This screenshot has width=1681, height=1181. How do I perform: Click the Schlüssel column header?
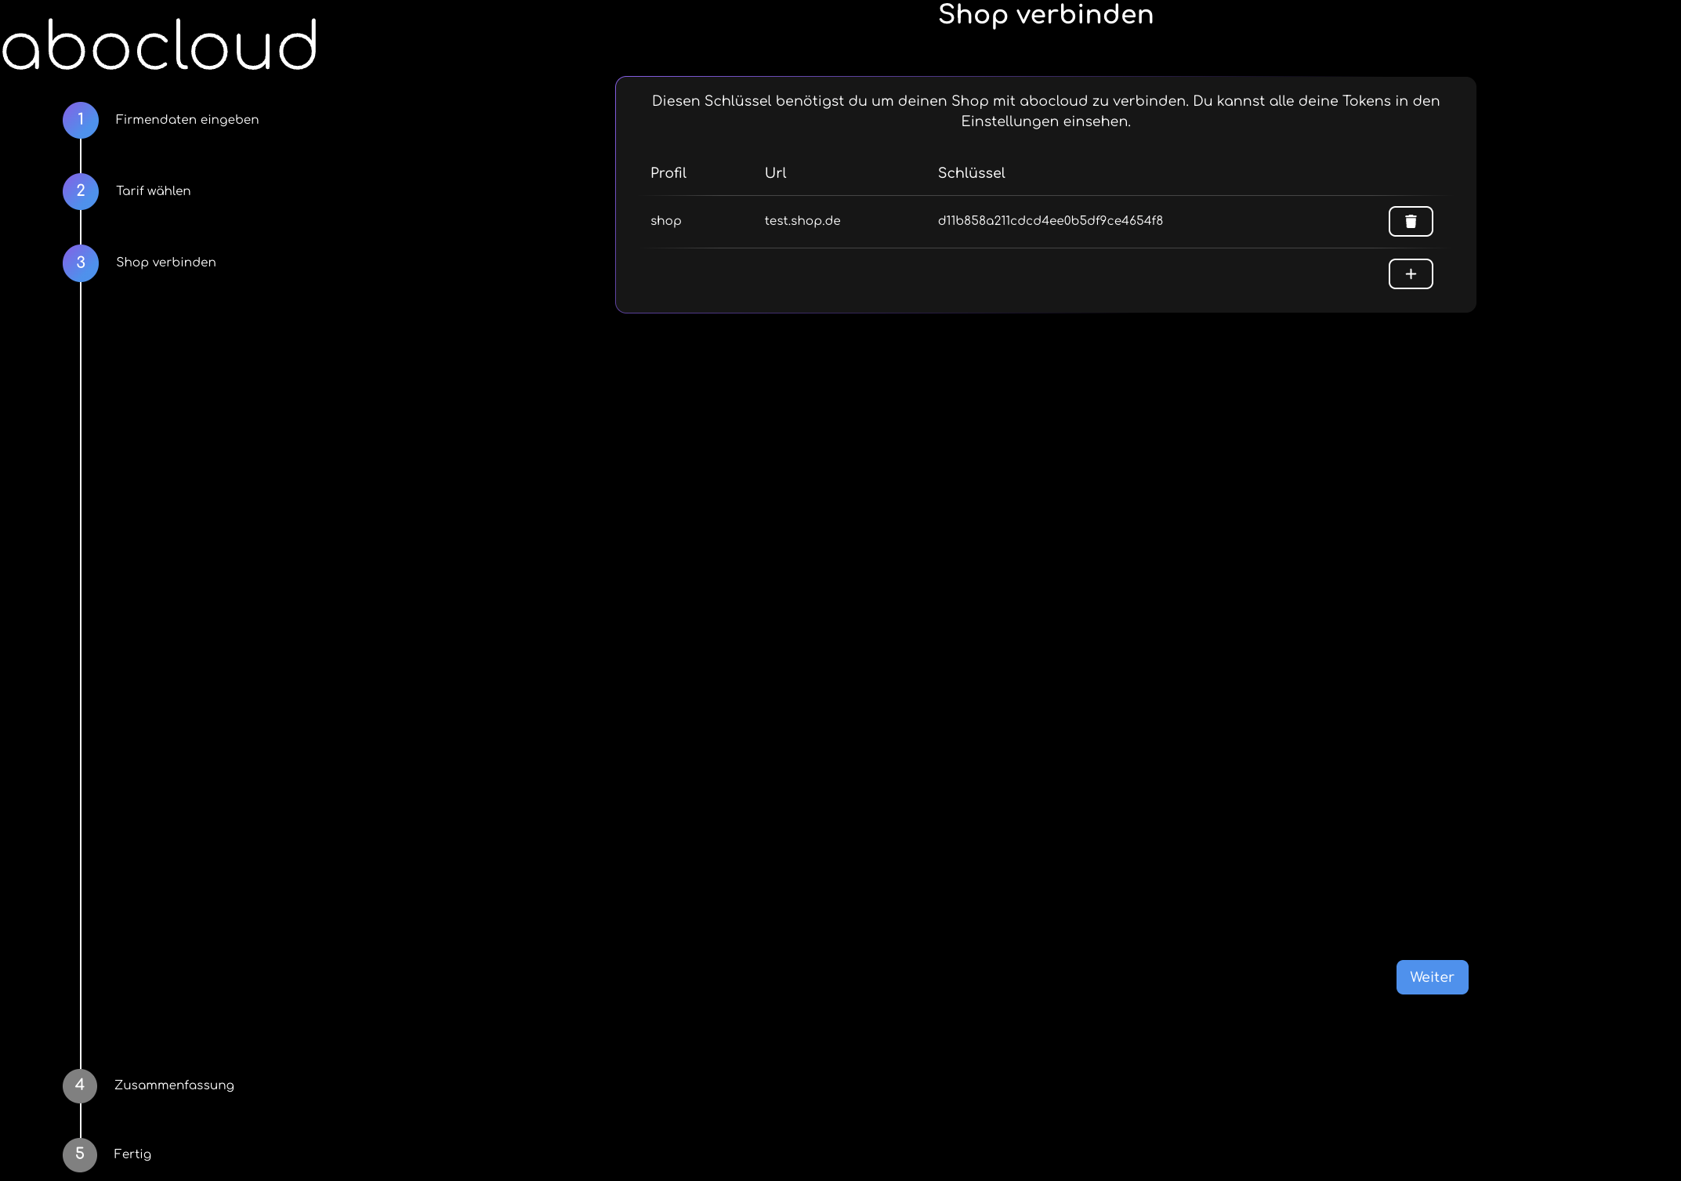(970, 172)
